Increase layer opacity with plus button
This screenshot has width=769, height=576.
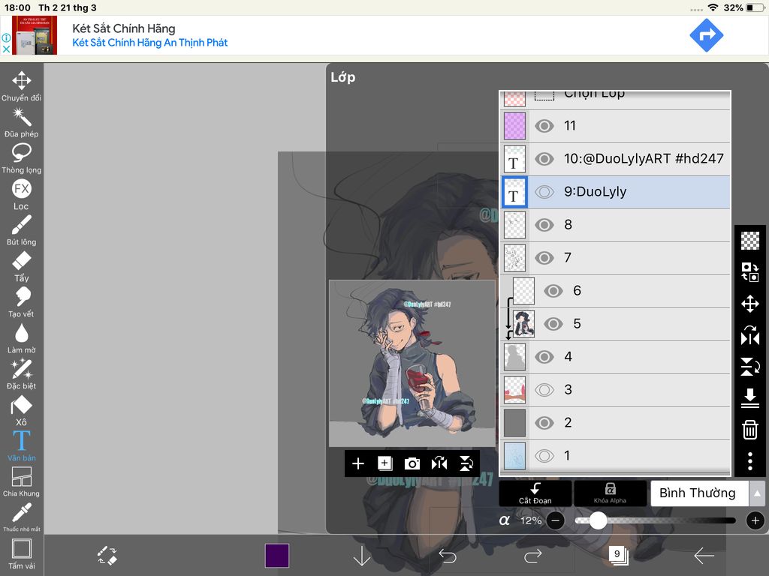coord(755,520)
